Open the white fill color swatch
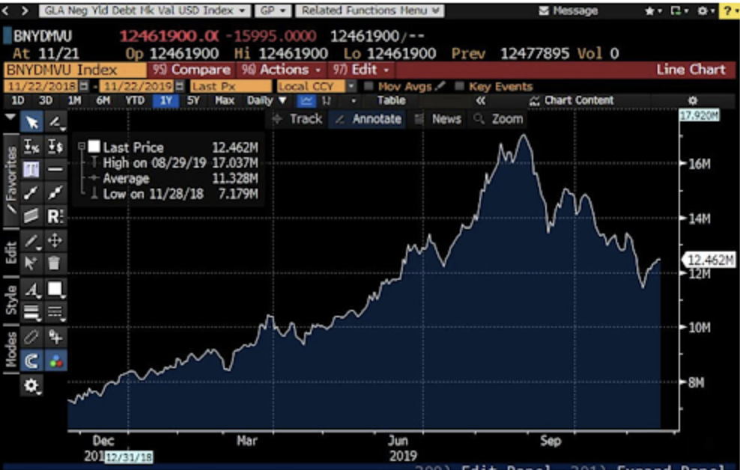This screenshot has width=740, height=470. click(x=55, y=289)
